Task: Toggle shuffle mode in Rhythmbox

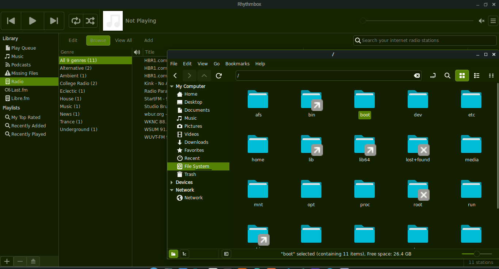Action: coord(90,21)
